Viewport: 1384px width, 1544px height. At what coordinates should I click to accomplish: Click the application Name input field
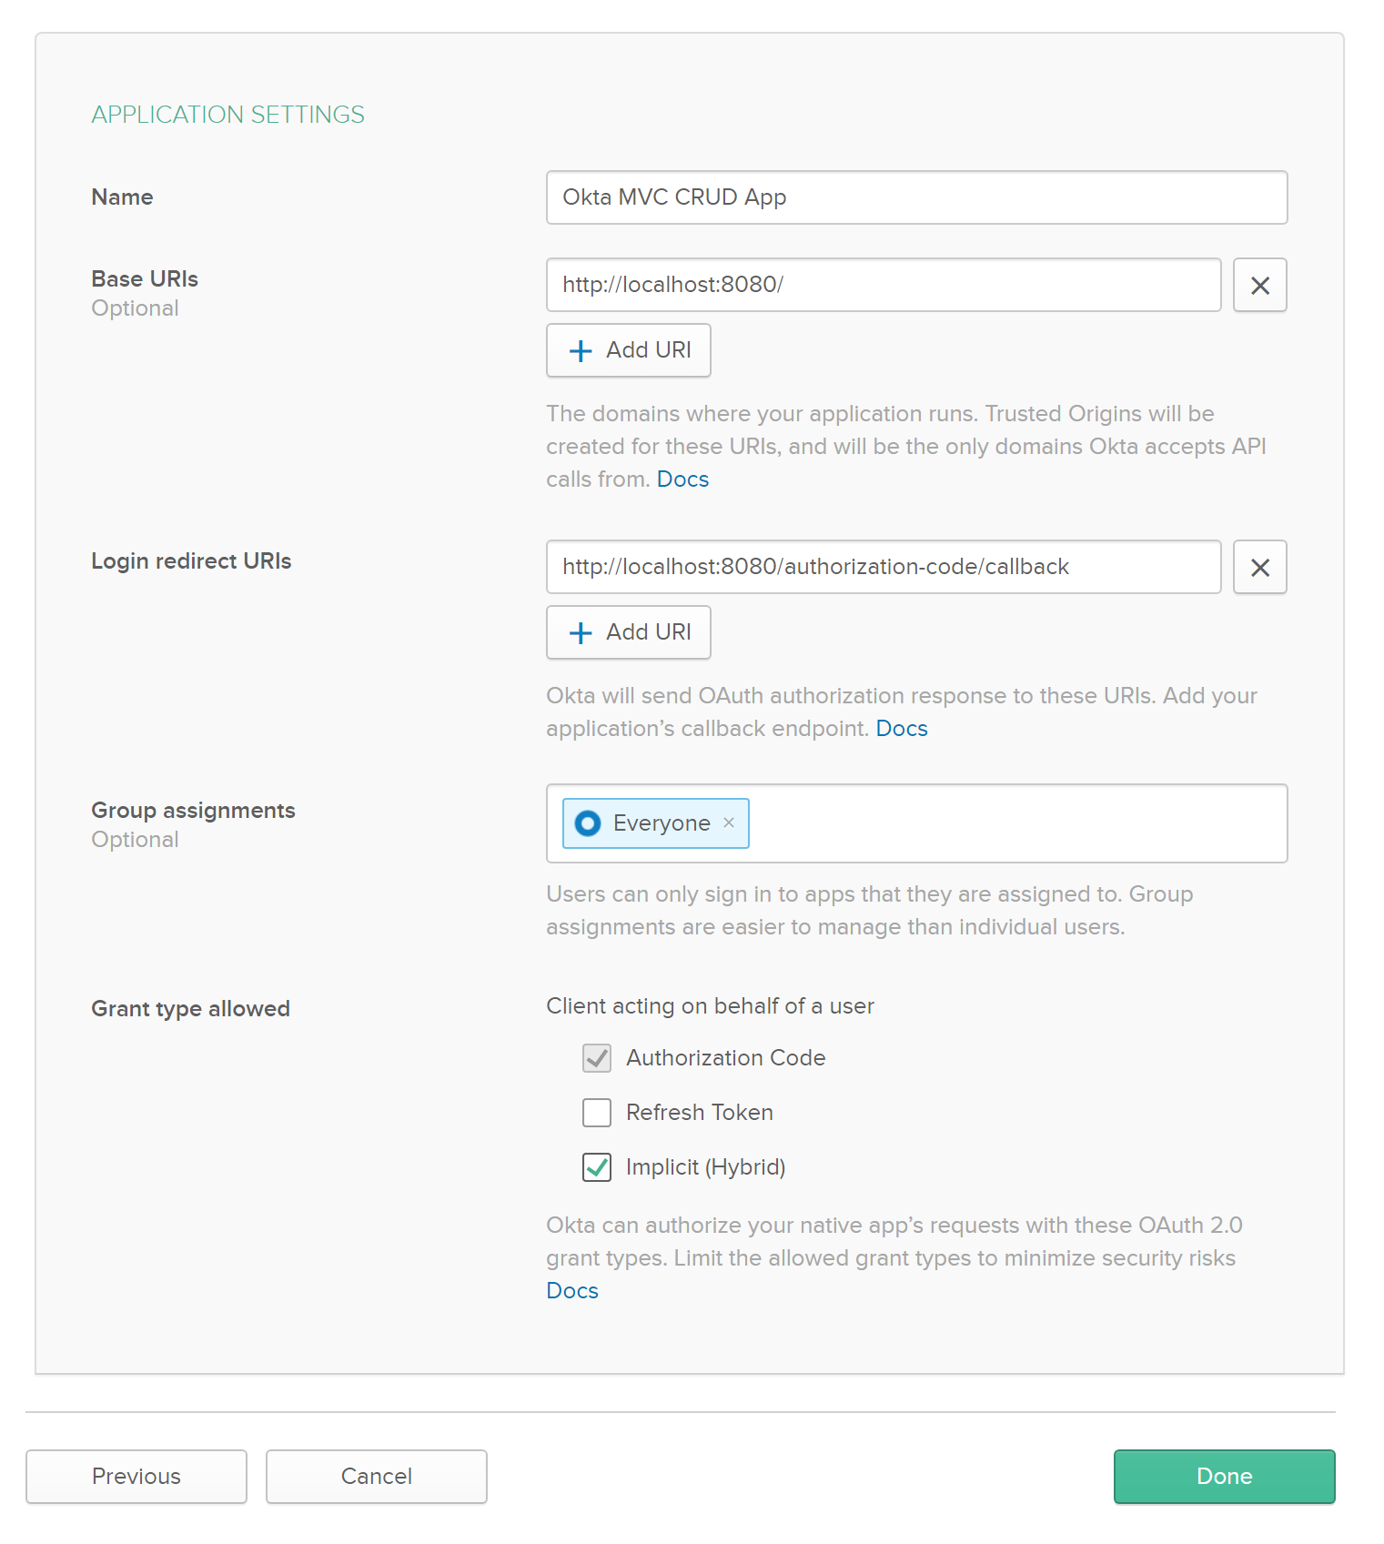point(915,197)
